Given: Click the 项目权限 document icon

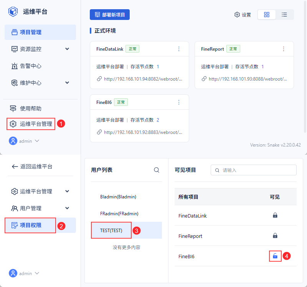Looking at the screenshot, I should [x=14, y=225].
